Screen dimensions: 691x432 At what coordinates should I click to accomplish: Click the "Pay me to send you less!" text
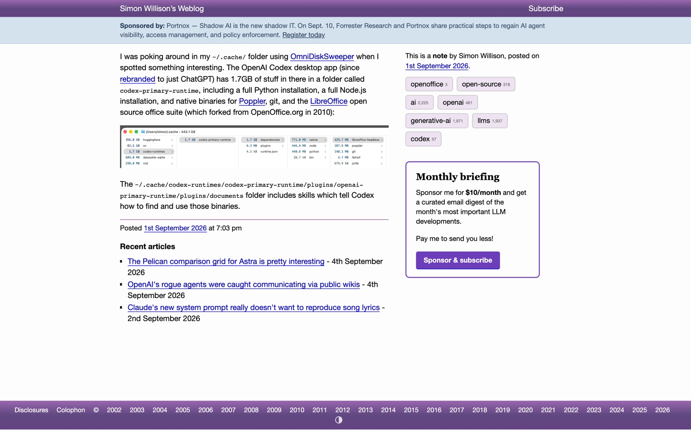[454, 238]
